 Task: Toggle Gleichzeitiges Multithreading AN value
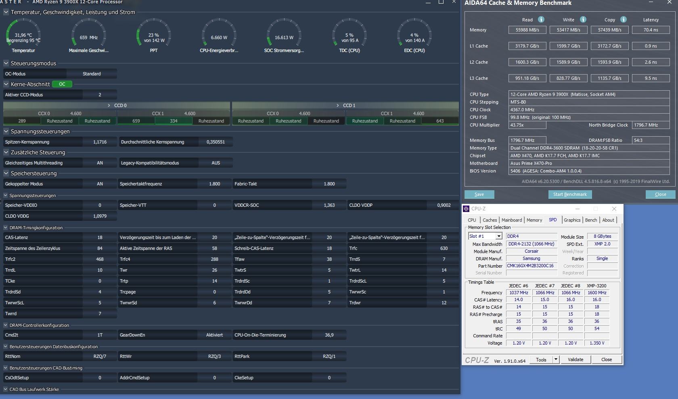coord(100,163)
